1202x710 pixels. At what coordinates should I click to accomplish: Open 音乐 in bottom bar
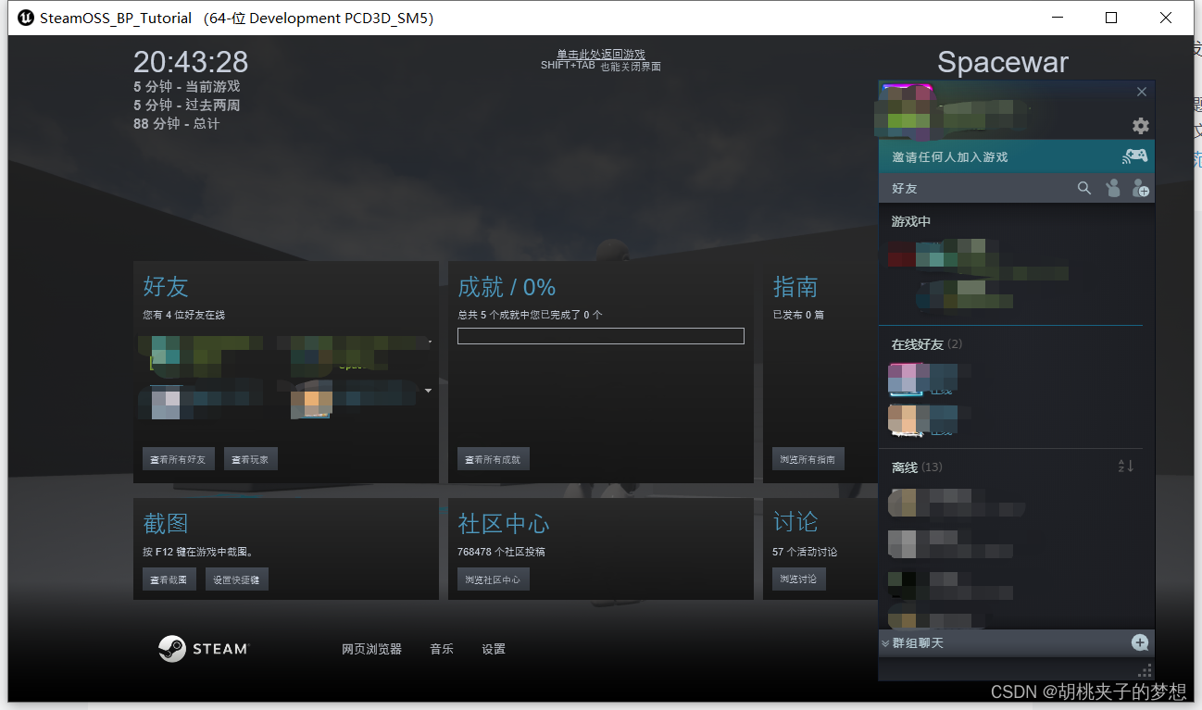(x=442, y=649)
